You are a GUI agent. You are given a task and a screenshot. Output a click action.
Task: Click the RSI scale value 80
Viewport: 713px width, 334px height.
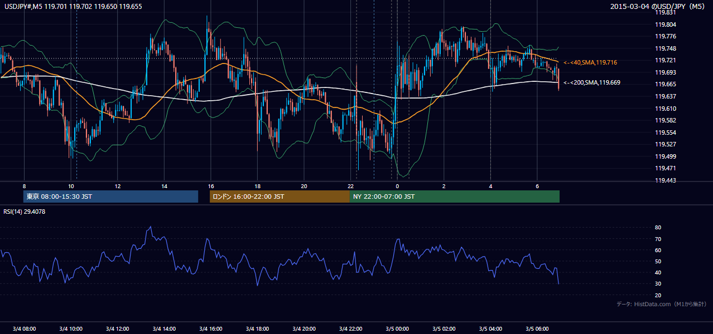click(x=658, y=228)
